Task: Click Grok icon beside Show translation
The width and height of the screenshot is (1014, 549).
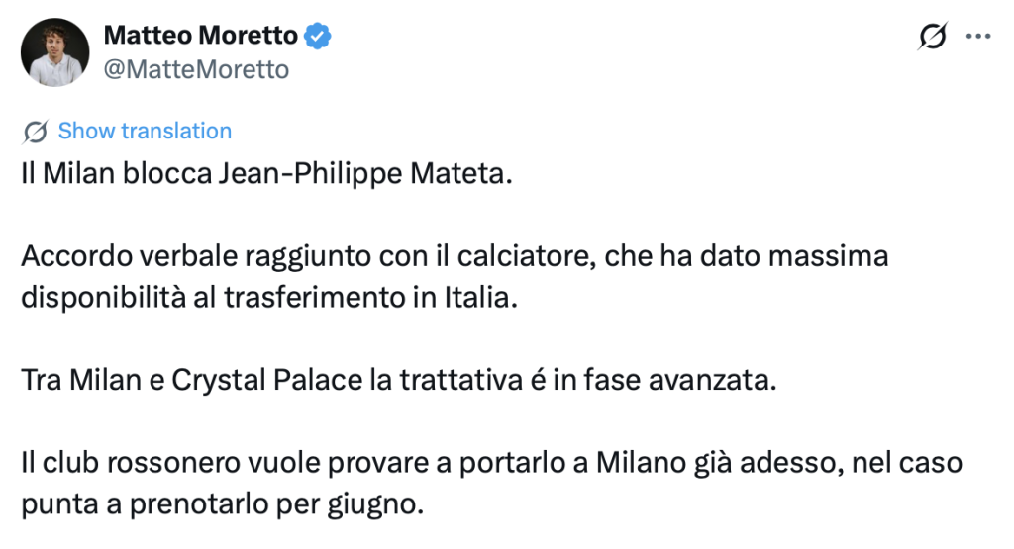Action: pos(36,132)
